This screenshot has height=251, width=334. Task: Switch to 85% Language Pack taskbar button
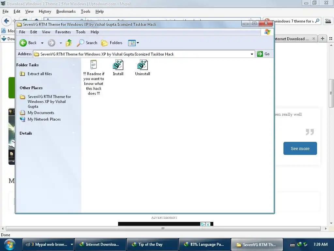(205, 244)
